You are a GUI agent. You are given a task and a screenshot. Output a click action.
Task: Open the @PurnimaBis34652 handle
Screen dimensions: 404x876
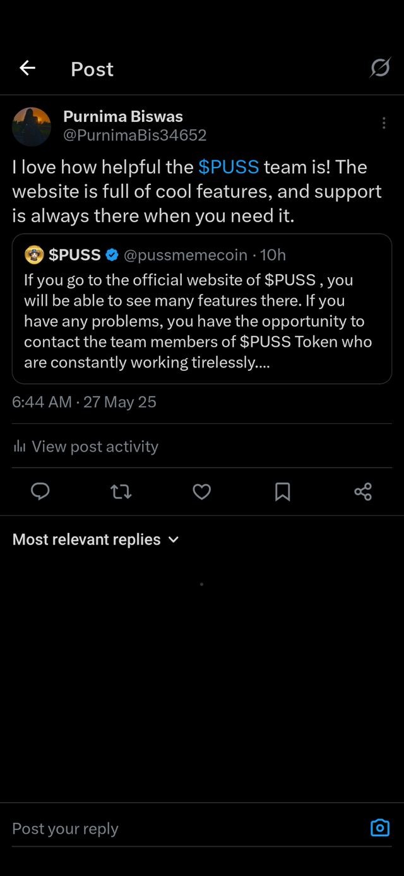pyautogui.click(x=135, y=135)
